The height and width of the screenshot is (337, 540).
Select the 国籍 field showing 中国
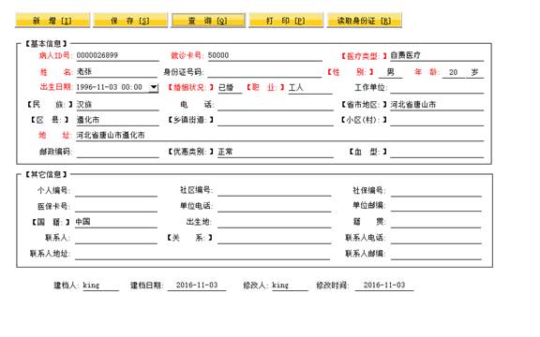pos(116,222)
